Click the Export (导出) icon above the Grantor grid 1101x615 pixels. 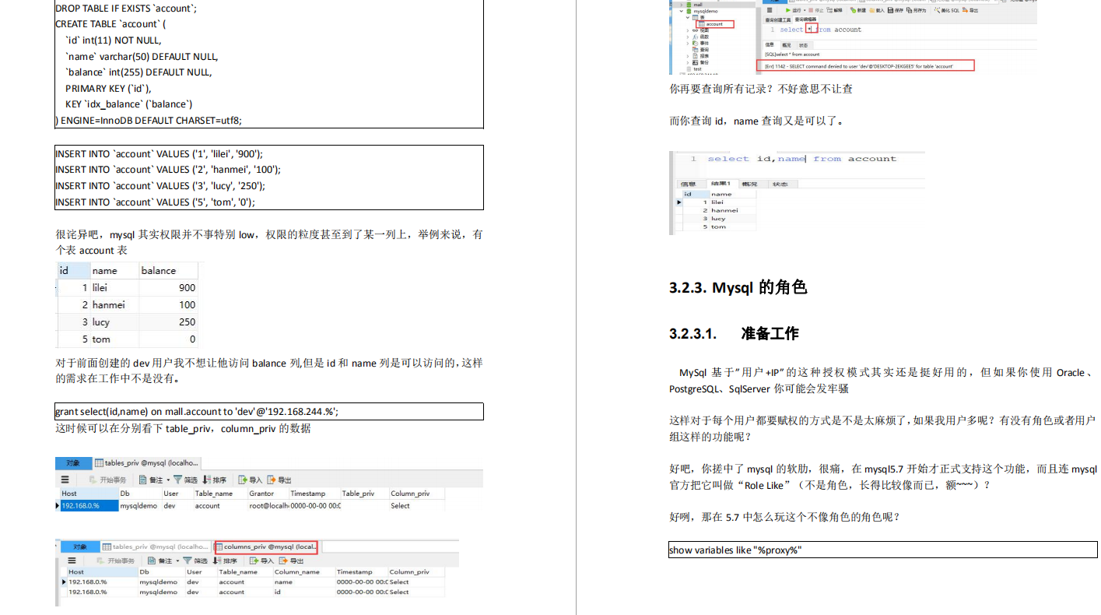[x=272, y=480]
